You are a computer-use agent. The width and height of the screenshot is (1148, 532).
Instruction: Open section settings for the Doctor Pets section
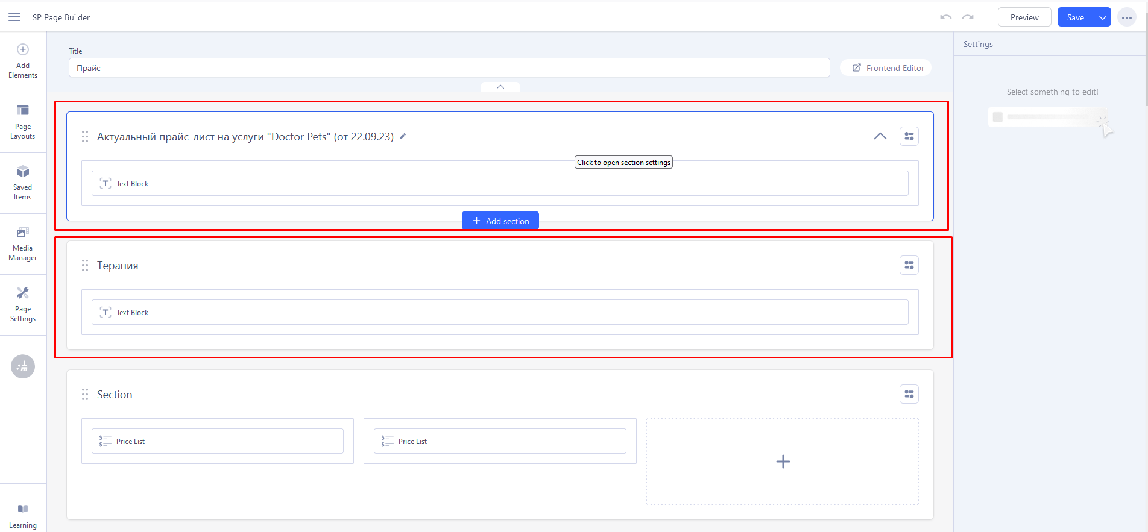[909, 136]
